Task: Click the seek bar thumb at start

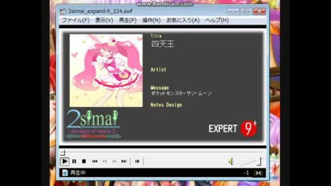Action: (x=62, y=152)
